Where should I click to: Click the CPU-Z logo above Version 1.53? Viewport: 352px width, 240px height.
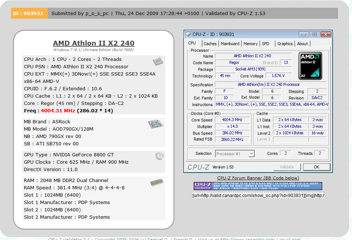pos(199,167)
